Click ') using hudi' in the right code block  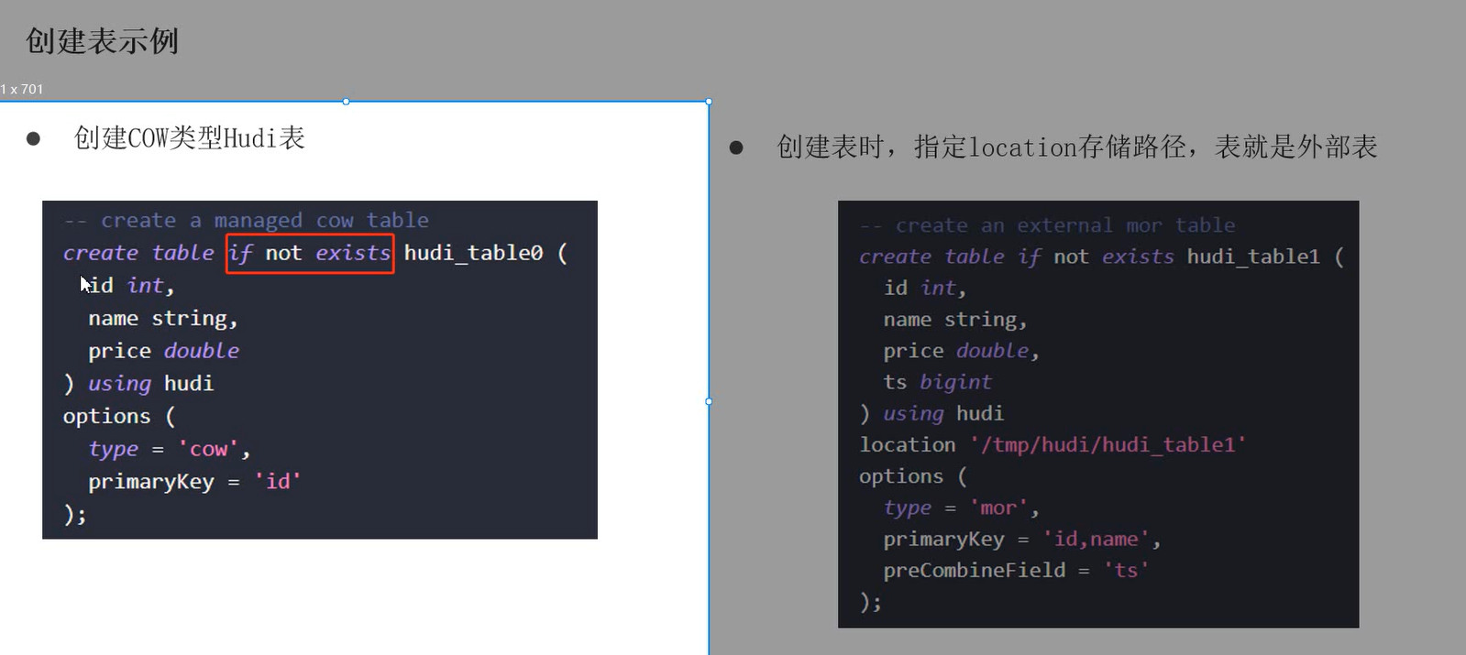point(931,414)
